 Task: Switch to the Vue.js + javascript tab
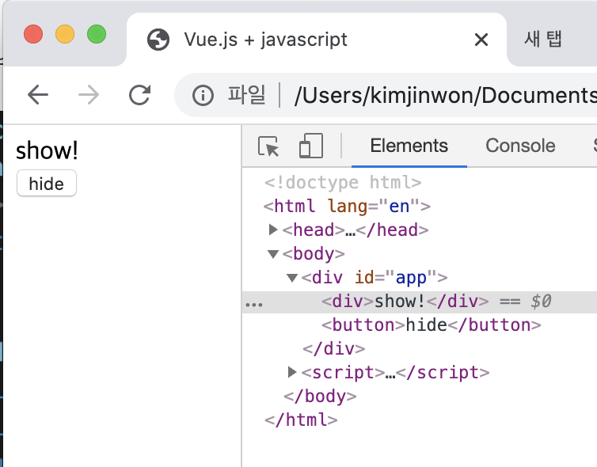click(317, 40)
